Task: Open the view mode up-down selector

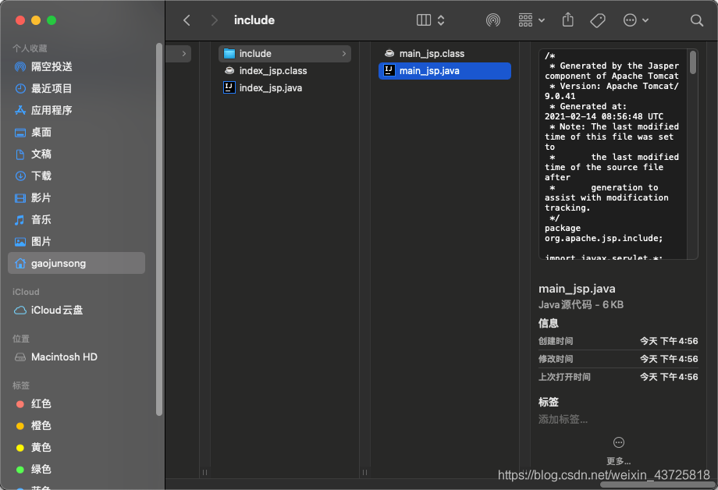Action: coord(441,20)
